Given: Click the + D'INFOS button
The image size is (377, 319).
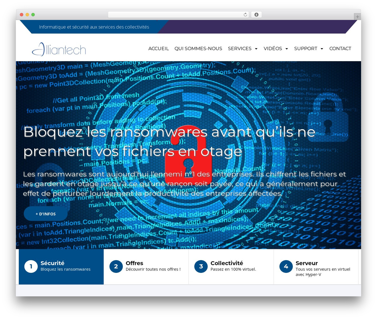Looking at the screenshot, I should point(46,214).
